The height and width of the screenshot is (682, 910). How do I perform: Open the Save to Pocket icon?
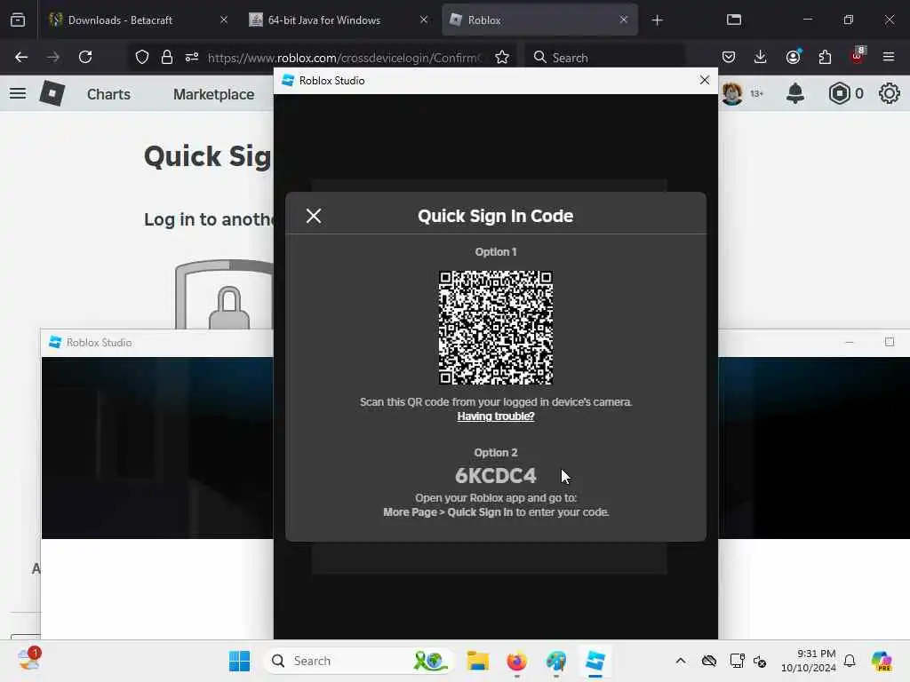(729, 57)
